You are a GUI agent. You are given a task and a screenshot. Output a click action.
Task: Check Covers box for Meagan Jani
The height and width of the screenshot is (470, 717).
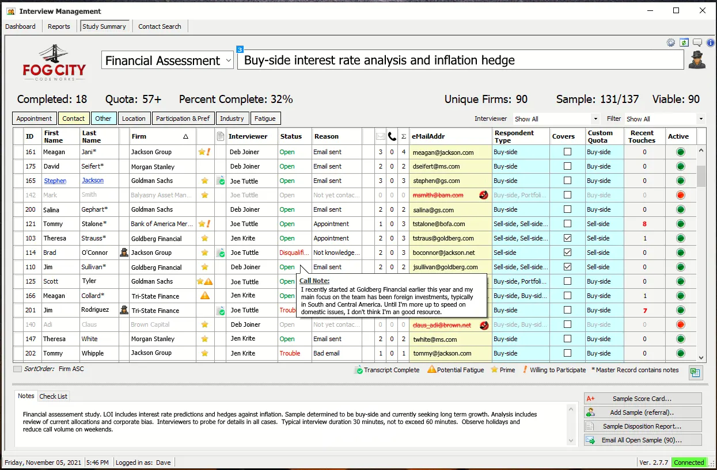567,152
